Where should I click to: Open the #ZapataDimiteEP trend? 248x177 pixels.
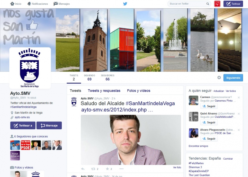(199, 171)
